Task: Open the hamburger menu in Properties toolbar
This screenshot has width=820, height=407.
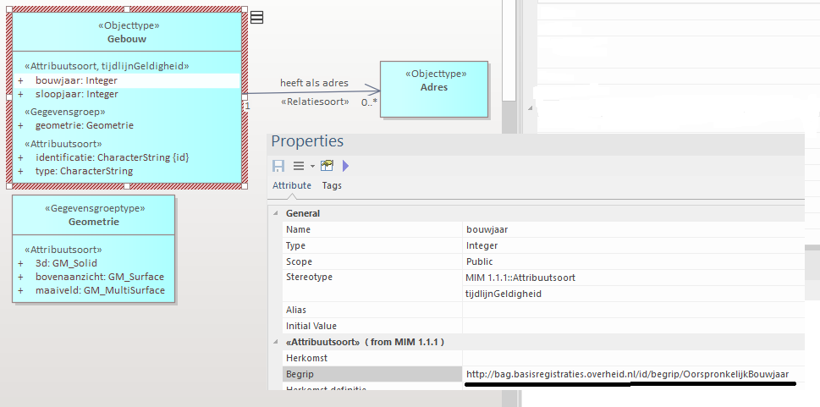Action: [x=298, y=166]
